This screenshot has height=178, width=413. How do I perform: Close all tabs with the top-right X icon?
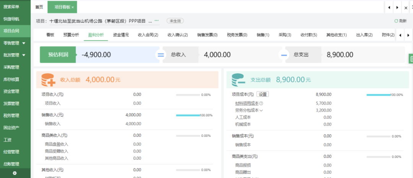[x=406, y=8]
